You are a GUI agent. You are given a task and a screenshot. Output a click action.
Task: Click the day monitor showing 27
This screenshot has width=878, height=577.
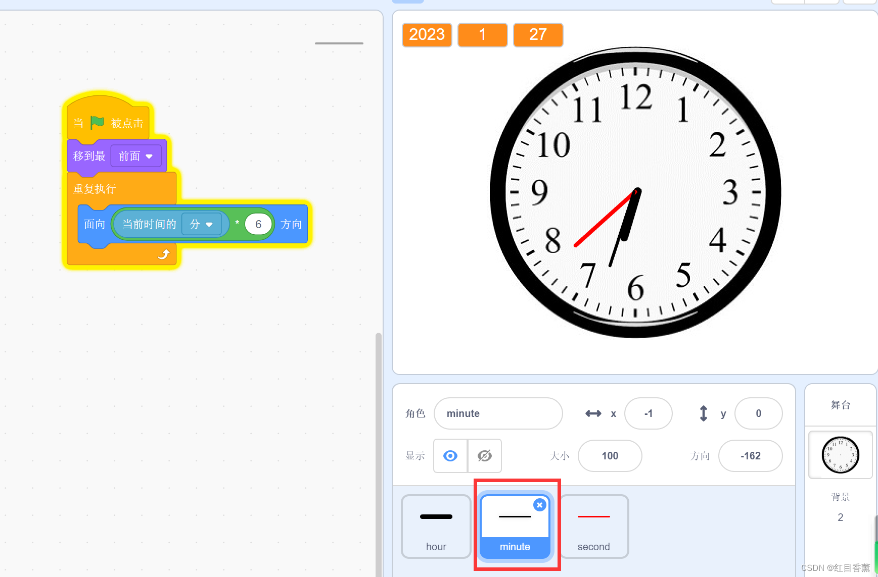click(538, 35)
